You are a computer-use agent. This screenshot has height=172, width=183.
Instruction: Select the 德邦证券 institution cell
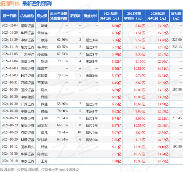27,68
